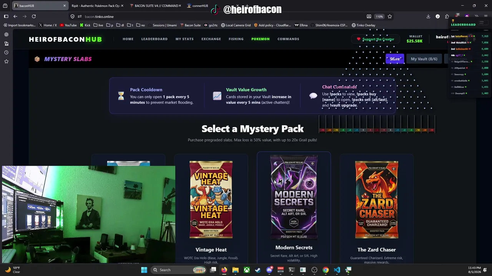Viewport: 492px width, 276px height.
Task: Open the Xbox app from the taskbar
Action: click(247, 270)
